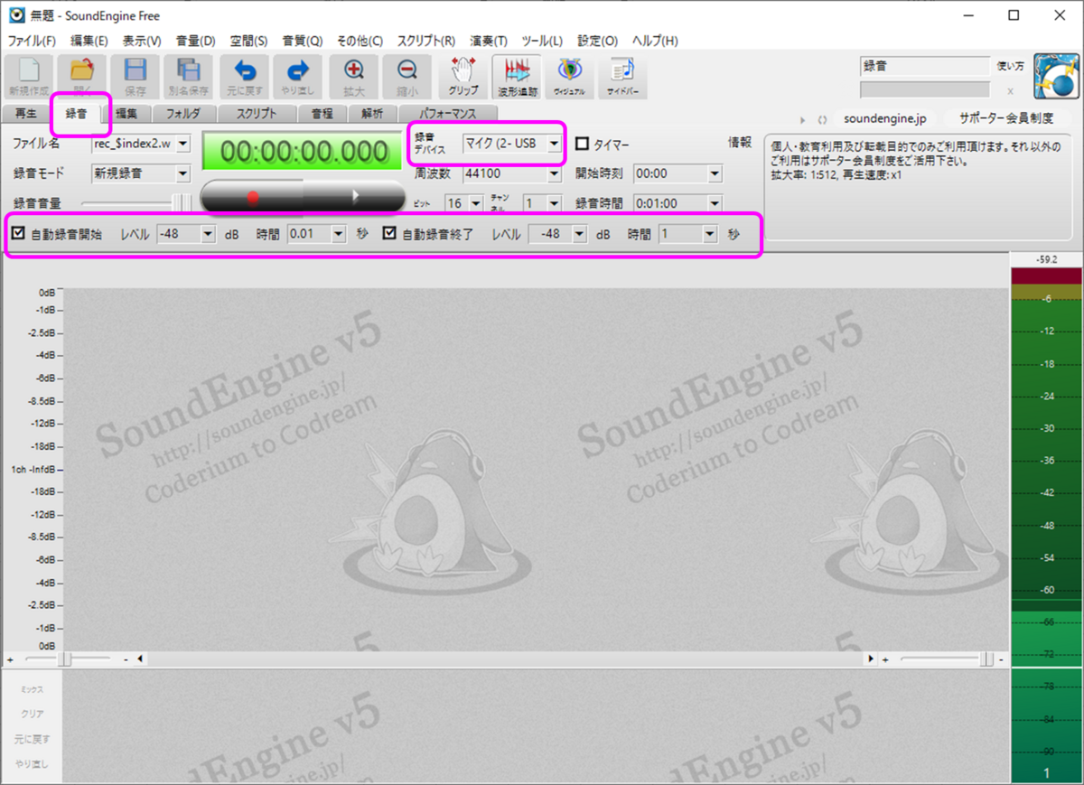Start recording with the red record button
The width and height of the screenshot is (1084, 785).
click(x=253, y=195)
